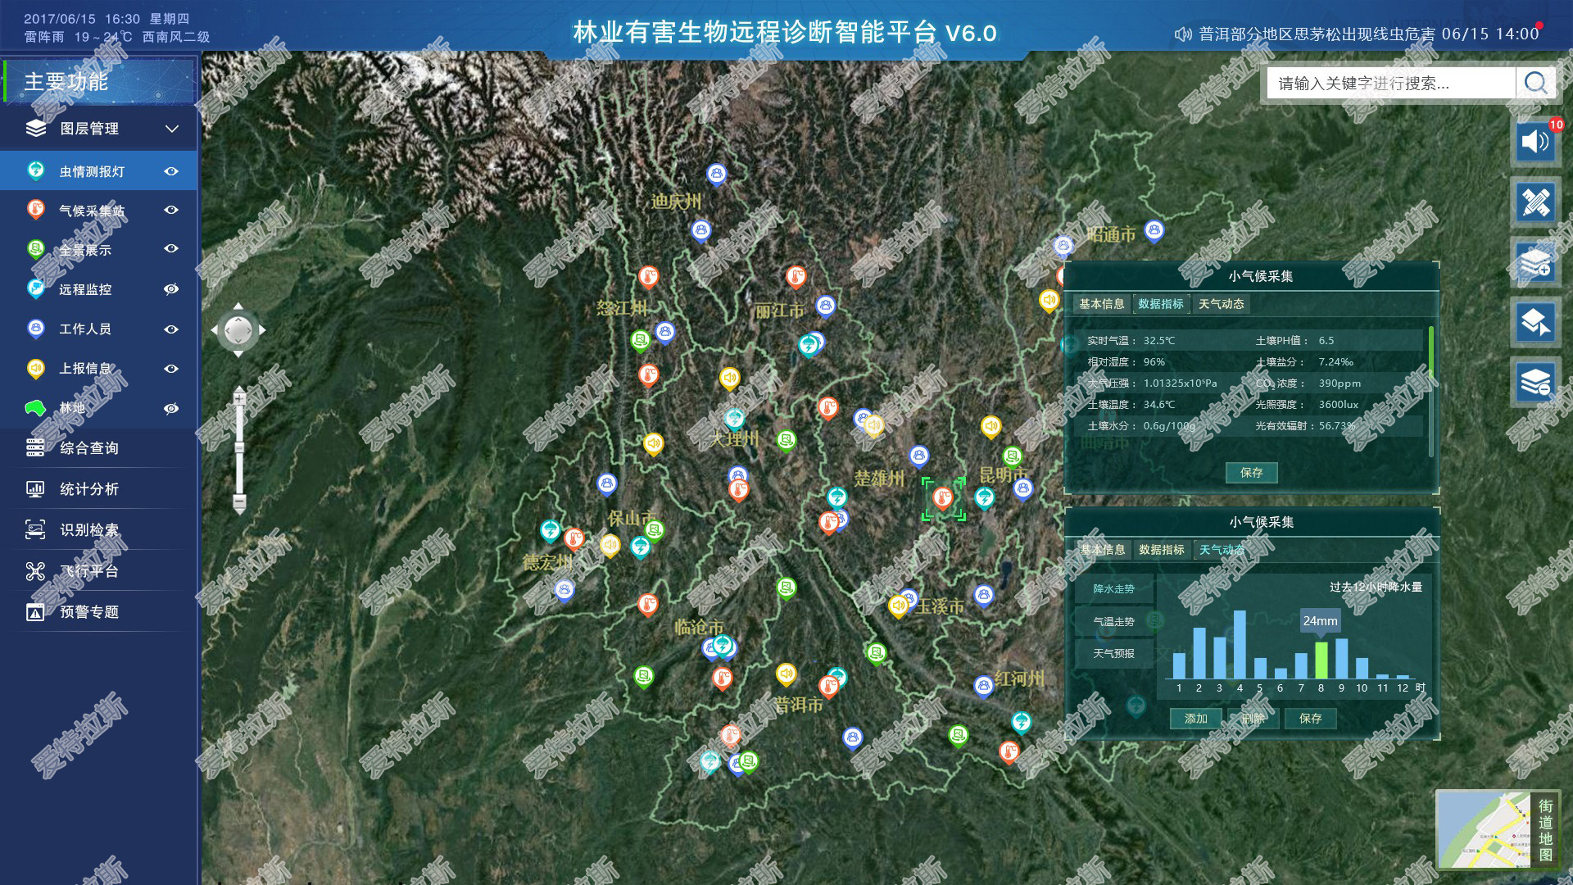Open 飞行平台 drone menu item

pyautogui.click(x=88, y=571)
